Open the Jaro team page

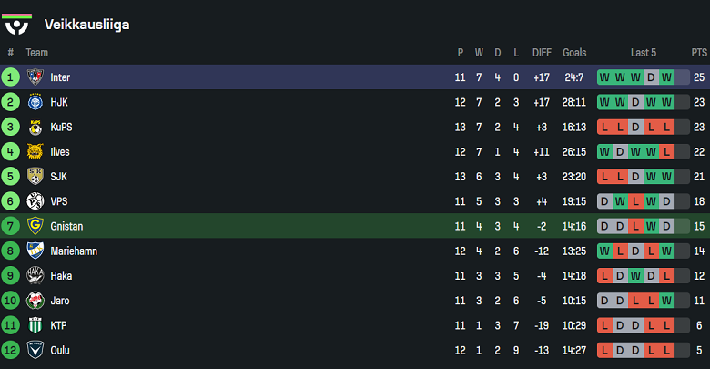pyautogui.click(x=60, y=301)
